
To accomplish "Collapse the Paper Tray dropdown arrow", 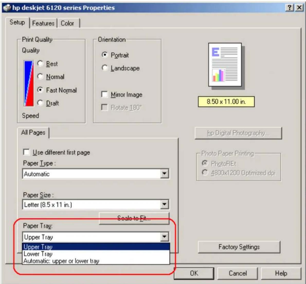I will pyautogui.click(x=165, y=237).
